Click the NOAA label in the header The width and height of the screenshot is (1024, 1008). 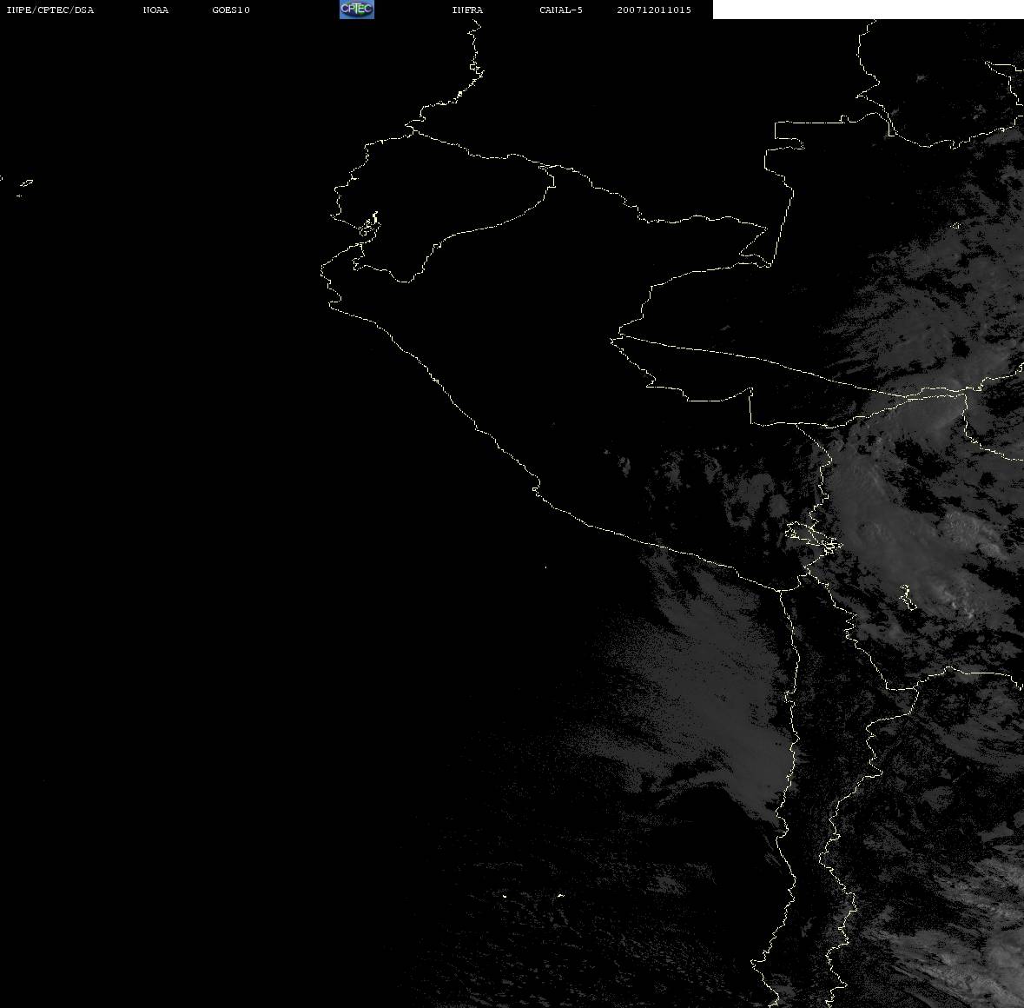155,10
